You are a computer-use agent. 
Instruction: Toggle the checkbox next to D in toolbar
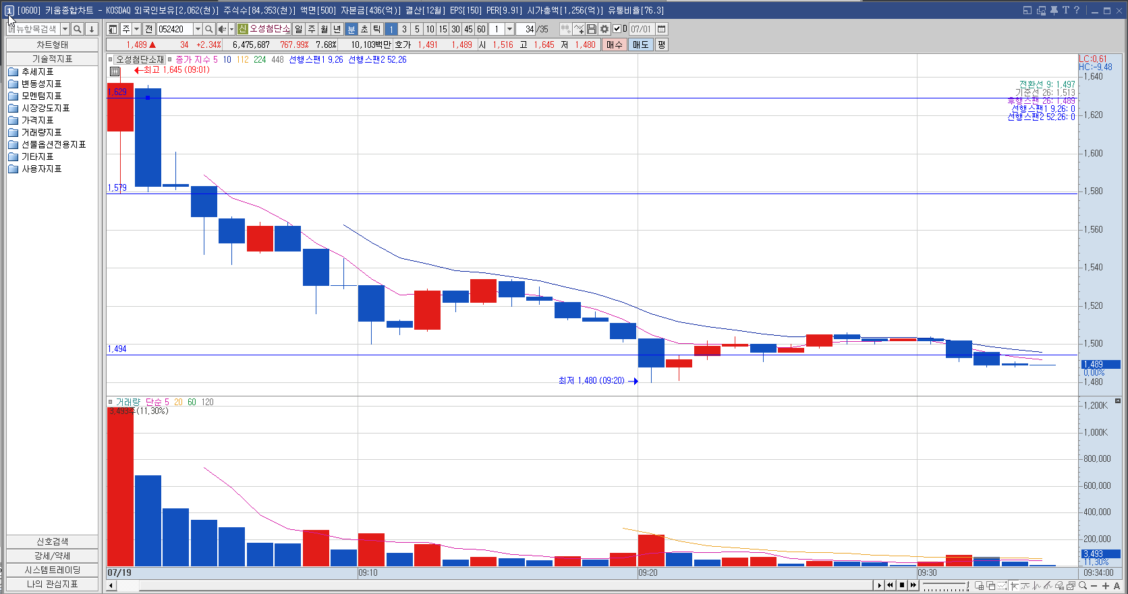tap(617, 29)
